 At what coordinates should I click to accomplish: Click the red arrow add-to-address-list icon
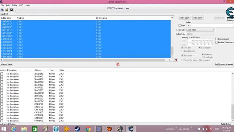[176, 60]
